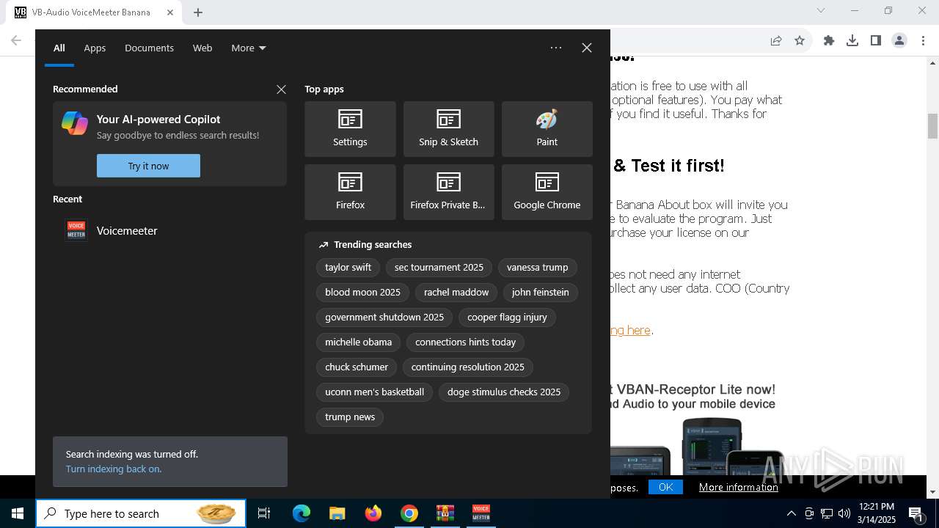Viewport: 939px width, 528px height.
Task: Click the webpage vertical scrollbar thumb
Action: (x=932, y=126)
